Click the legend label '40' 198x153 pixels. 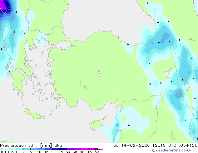tap(82, 152)
